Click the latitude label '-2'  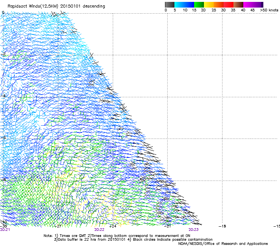(3, 54)
